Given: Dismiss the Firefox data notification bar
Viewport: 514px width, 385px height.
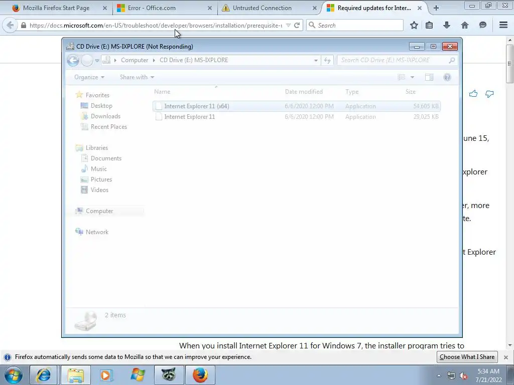Looking at the screenshot, I should [x=506, y=357].
